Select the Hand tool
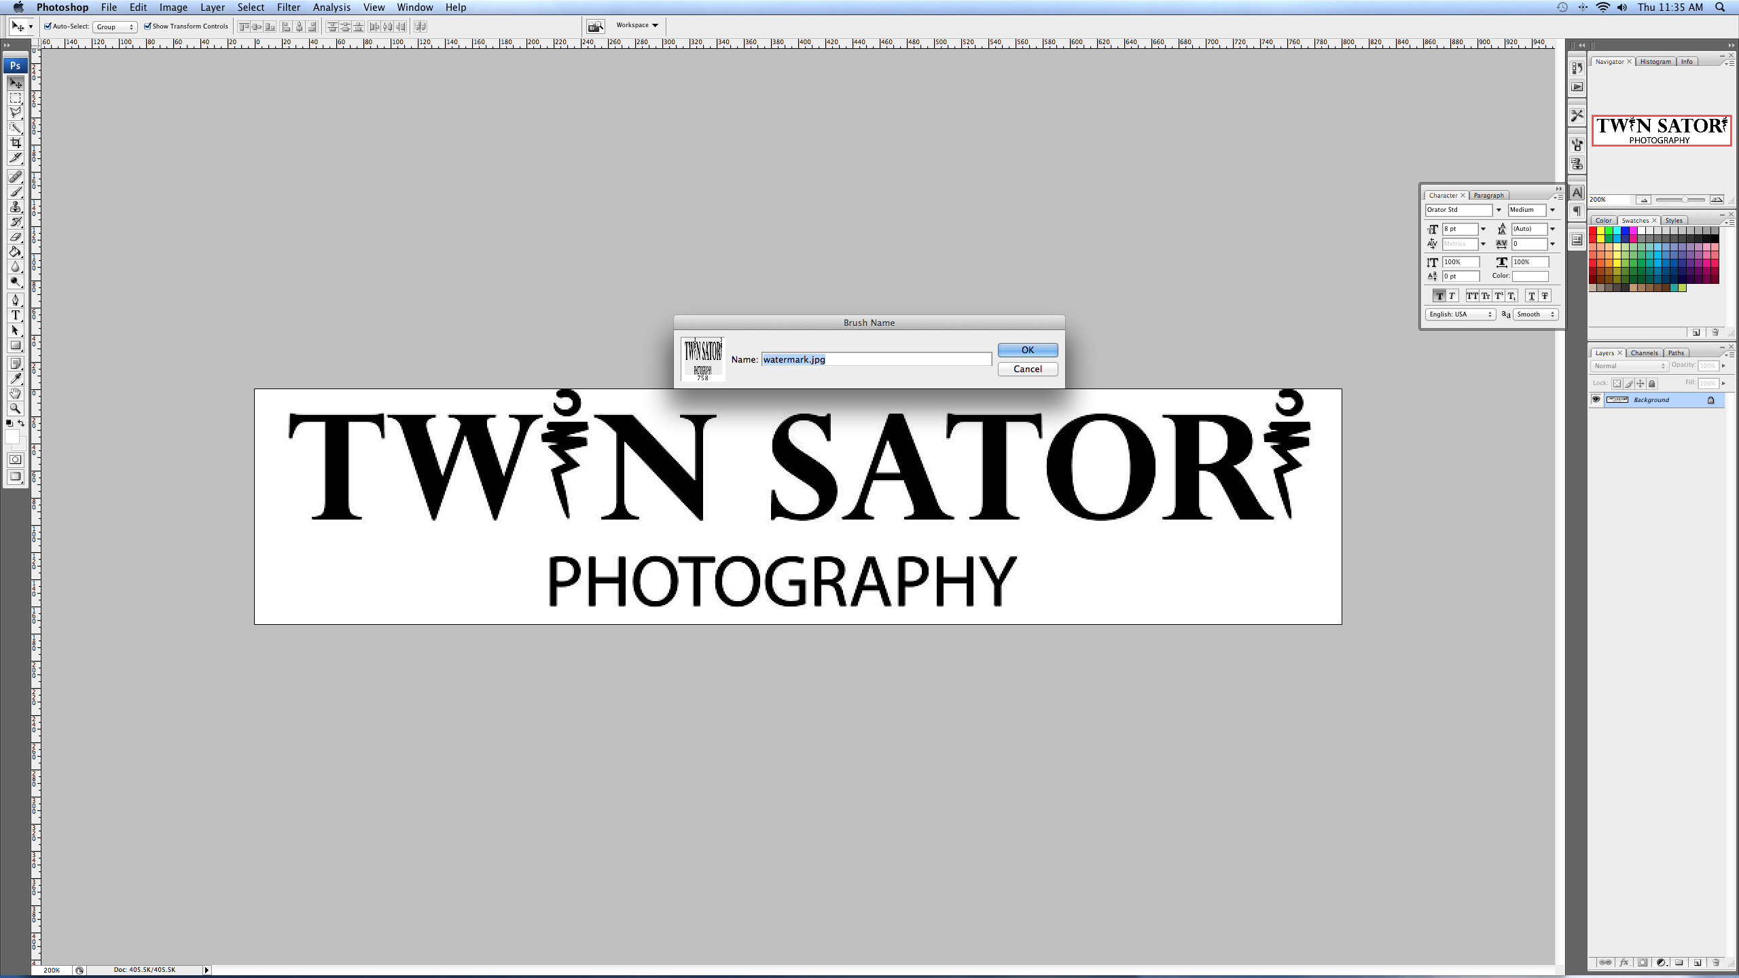 16,394
